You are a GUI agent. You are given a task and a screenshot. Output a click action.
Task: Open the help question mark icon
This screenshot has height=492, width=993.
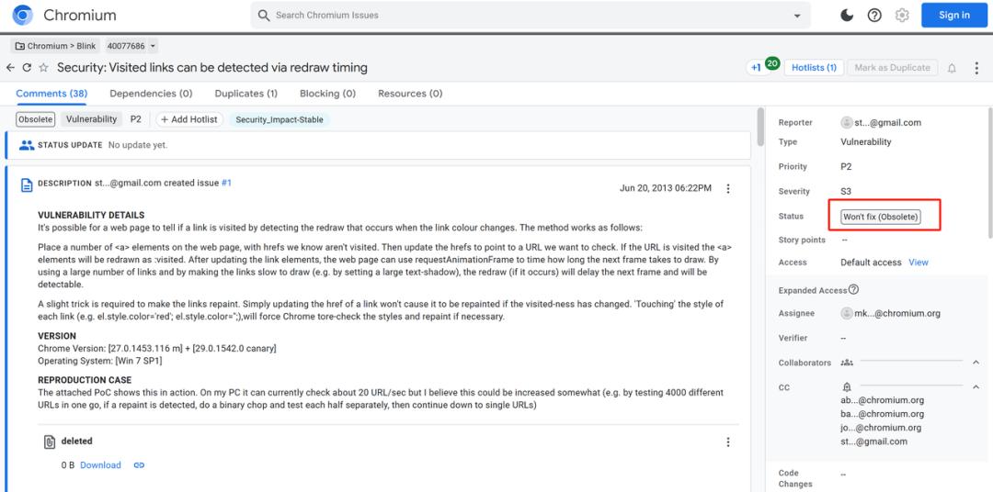(874, 16)
